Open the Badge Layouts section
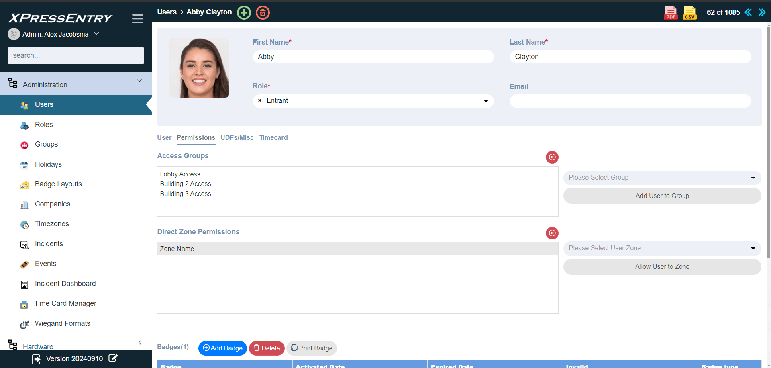Screen dimensions: 771x368 pos(58,184)
